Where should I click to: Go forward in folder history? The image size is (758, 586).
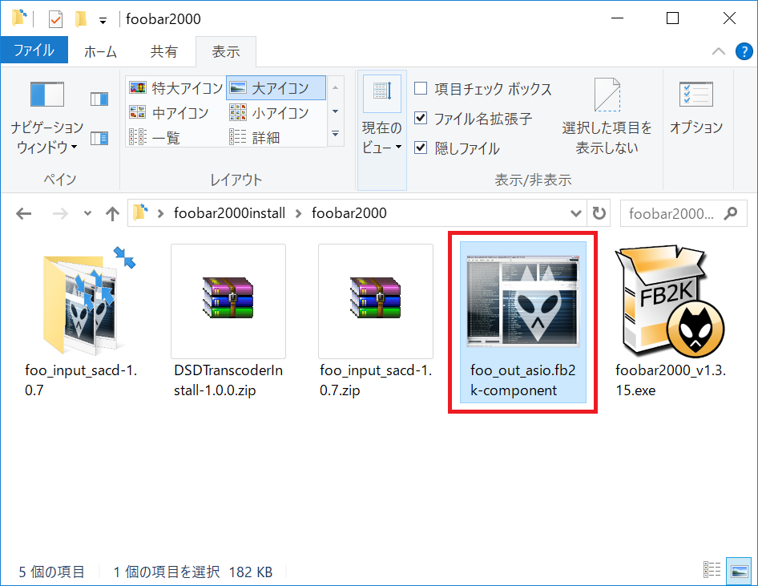point(60,213)
